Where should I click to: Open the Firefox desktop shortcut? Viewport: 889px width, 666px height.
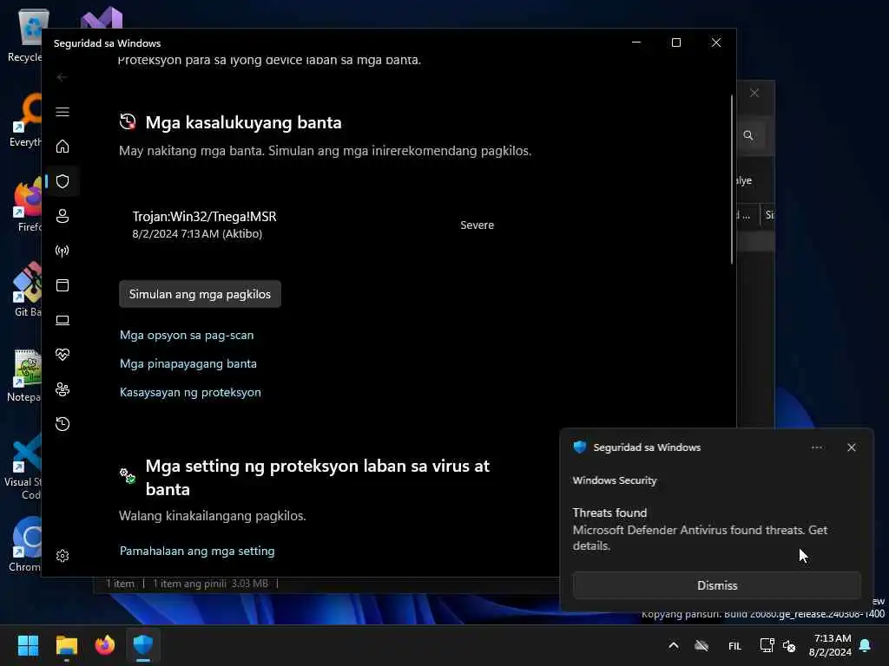(27, 206)
